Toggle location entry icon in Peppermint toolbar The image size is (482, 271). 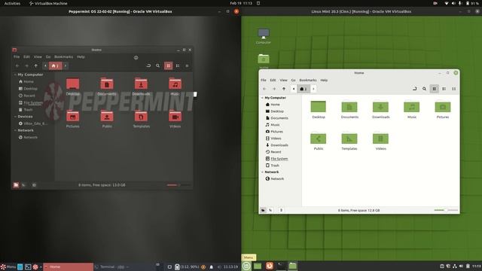pos(148,65)
